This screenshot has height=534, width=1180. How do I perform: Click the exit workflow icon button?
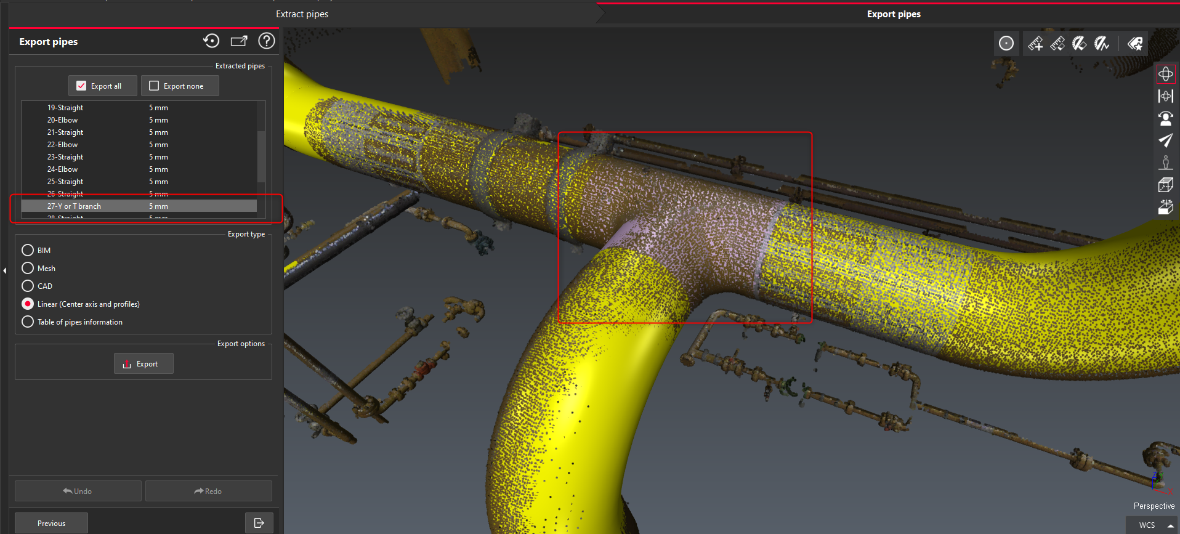(x=259, y=523)
